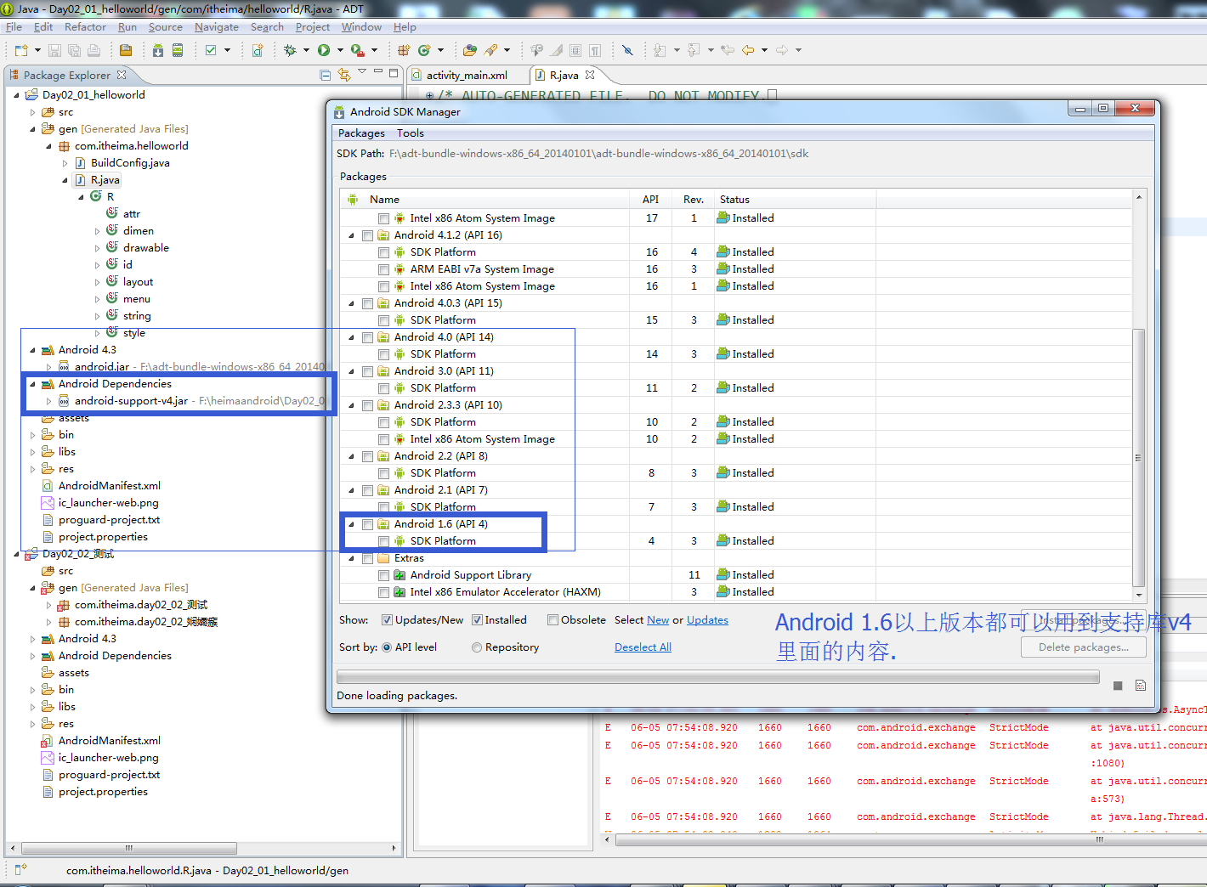1207x887 pixels.
Task: Click the New Java Package toolbar icon
Action: point(404,51)
